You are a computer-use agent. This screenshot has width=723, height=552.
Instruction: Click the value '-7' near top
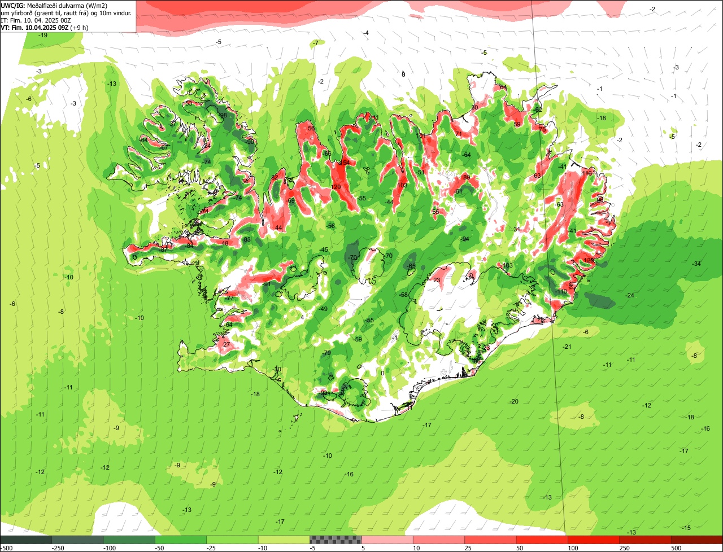click(x=316, y=43)
